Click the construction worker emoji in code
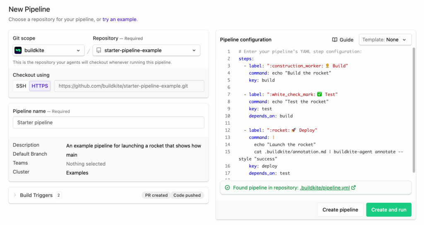The height and width of the screenshot is (225, 424). pos(328,66)
